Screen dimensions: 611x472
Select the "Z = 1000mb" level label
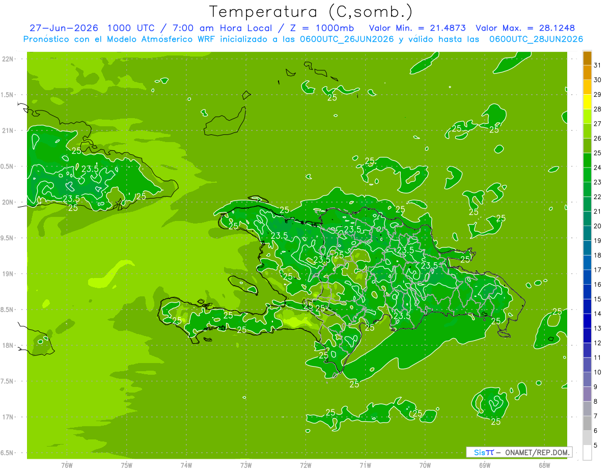322,28
